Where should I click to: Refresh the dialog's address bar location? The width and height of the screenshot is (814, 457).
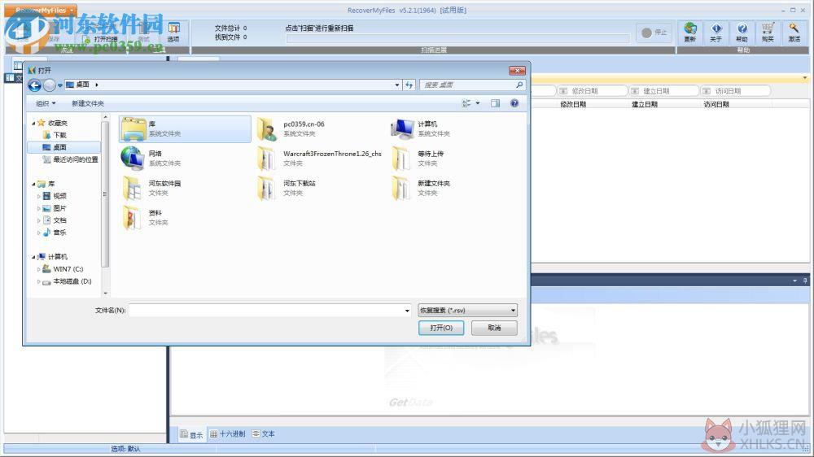(x=409, y=85)
